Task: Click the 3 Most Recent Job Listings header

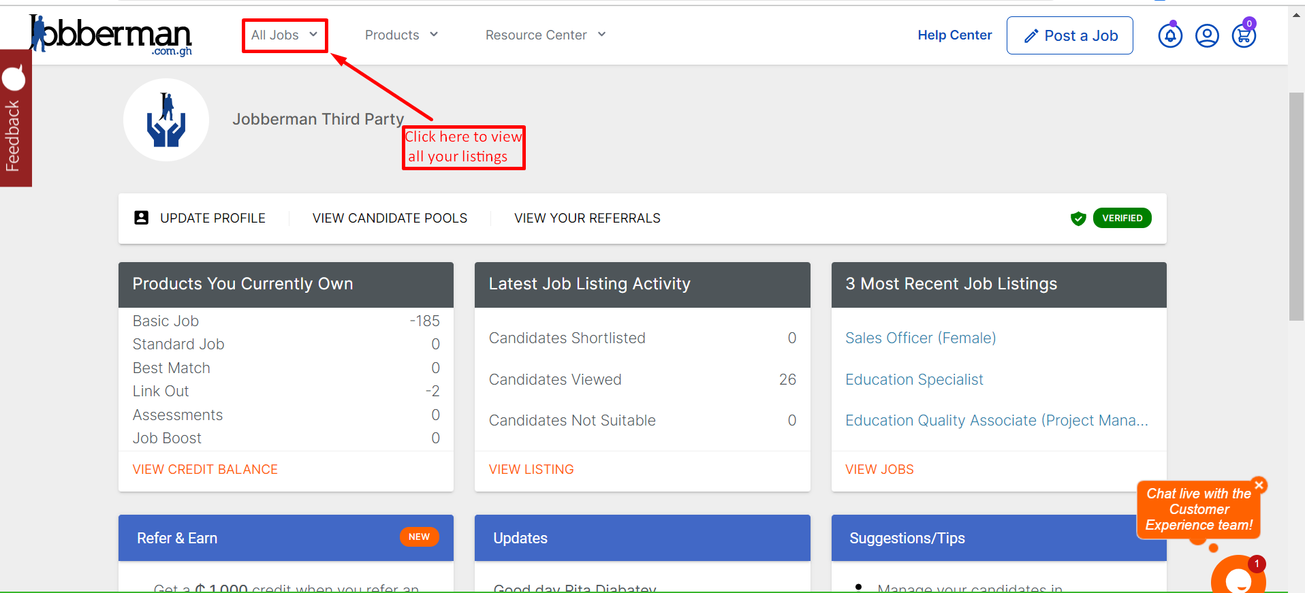Action: pyautogui.click(x=999, y=285)
